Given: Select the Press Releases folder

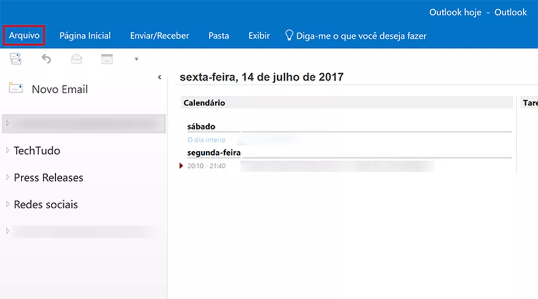Looking at the screenshot, I should (x=48, y=178).
